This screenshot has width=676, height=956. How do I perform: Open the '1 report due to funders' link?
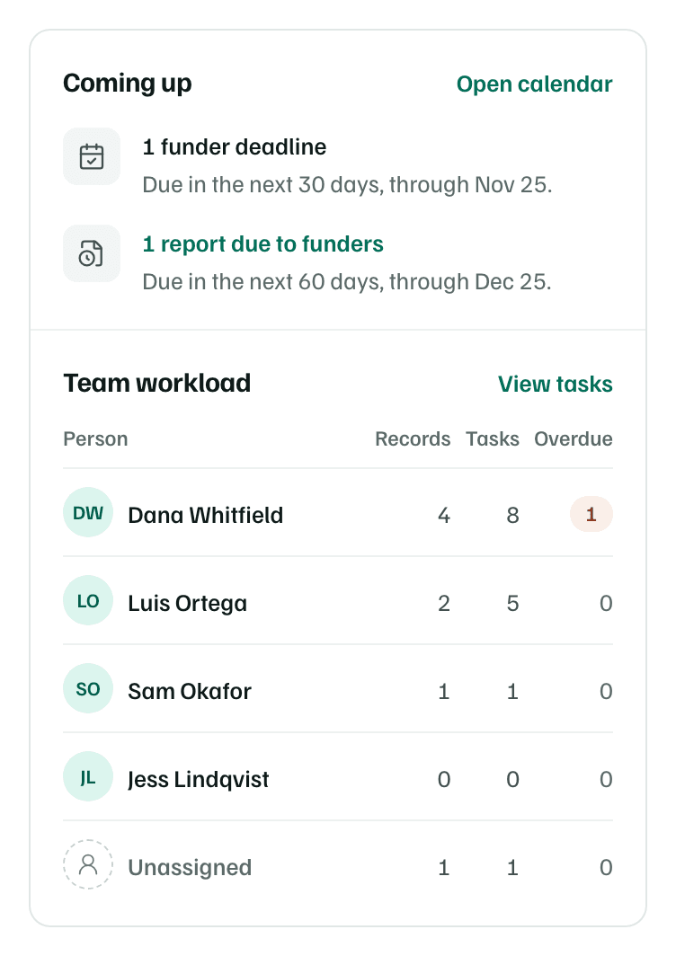(x=263, y=244)
